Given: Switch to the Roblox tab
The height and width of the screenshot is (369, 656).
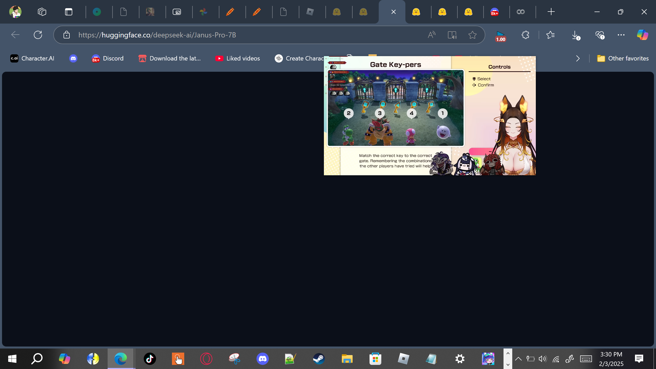Looking at the screenshot, I should coord(310,12).
